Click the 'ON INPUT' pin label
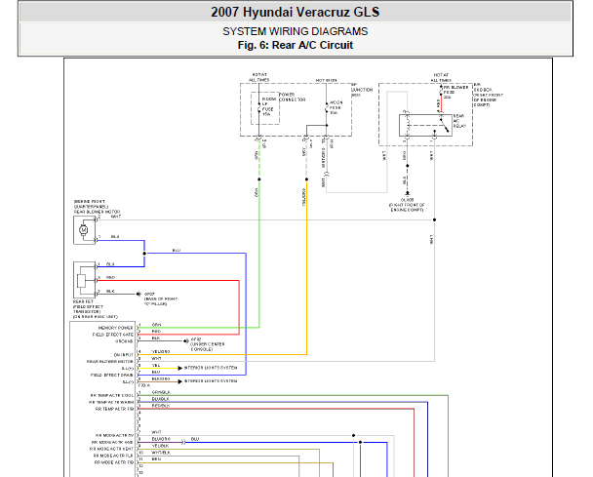The width and height of the screenshot is (593, 477). pyautogui.click(x=124, y=355)
